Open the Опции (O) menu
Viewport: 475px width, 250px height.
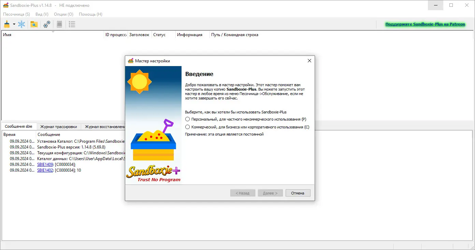(63, 14)
